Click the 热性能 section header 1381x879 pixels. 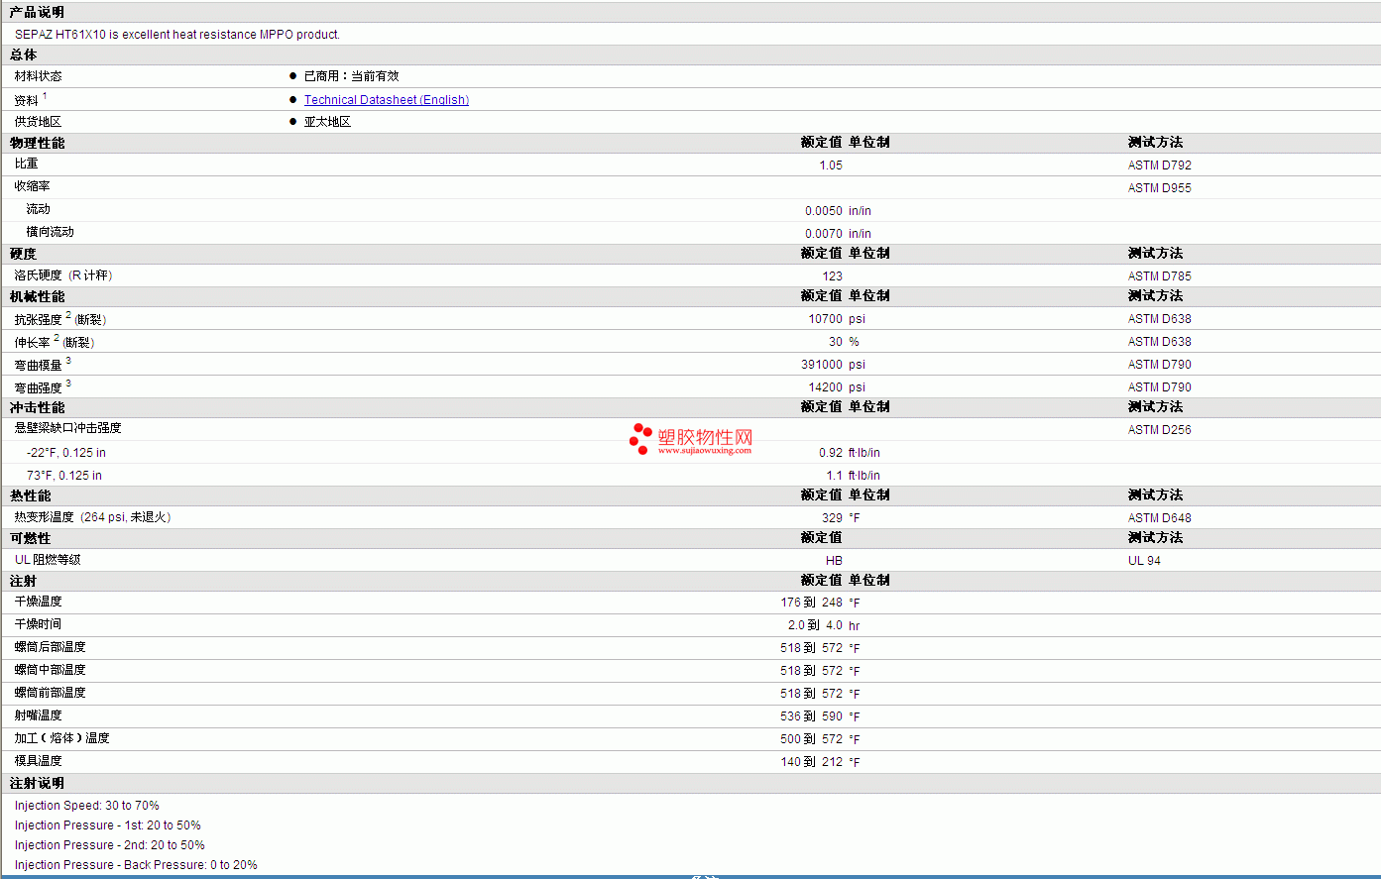tap(30, 495)
